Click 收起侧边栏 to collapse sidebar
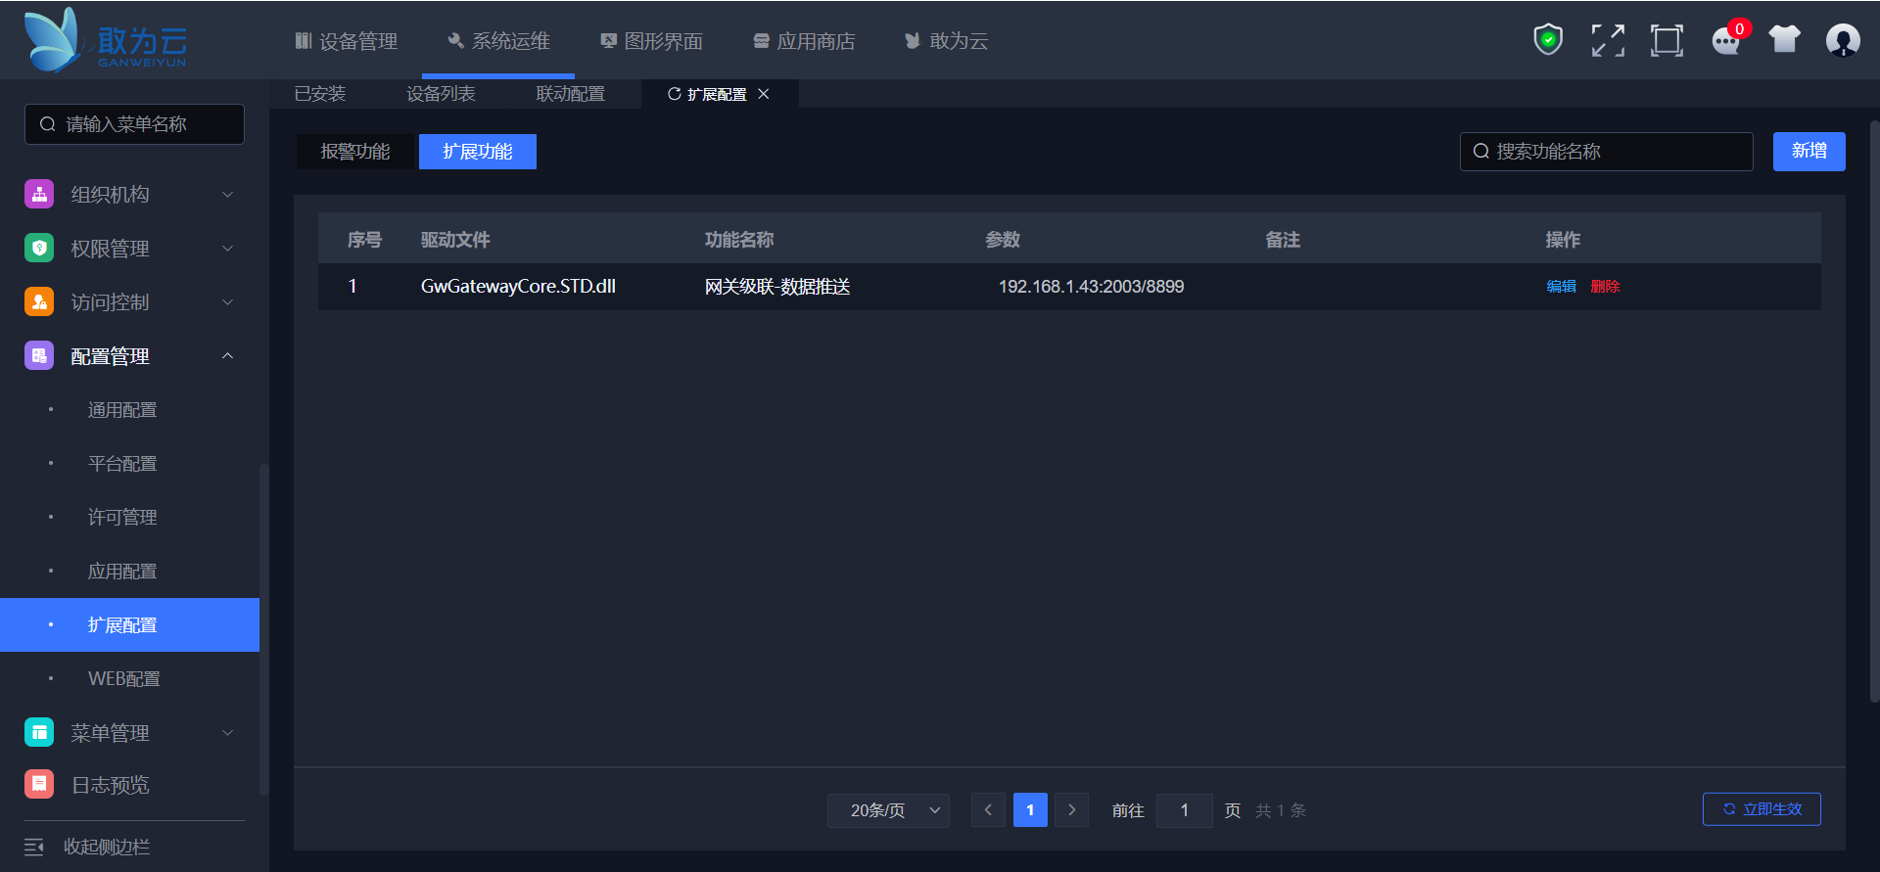1880x872 pixels. (107, 848)
